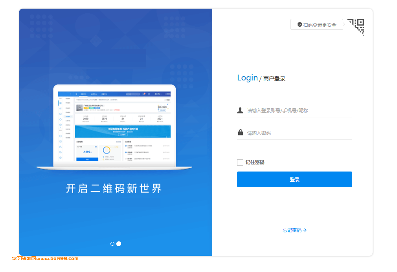Click the shield icon beside 扫码登录更安全

300,24
